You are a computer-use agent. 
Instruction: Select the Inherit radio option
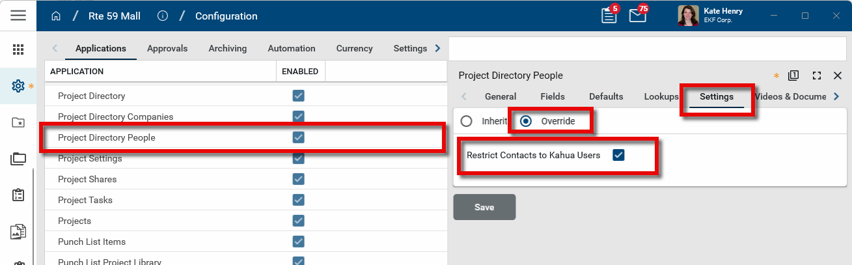pyautogui.click(x=466, y=121)
